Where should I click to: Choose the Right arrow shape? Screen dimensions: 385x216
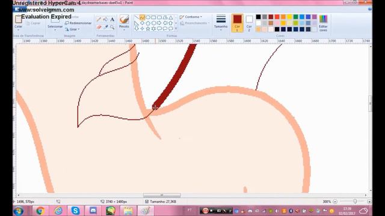tap(159, 23)
